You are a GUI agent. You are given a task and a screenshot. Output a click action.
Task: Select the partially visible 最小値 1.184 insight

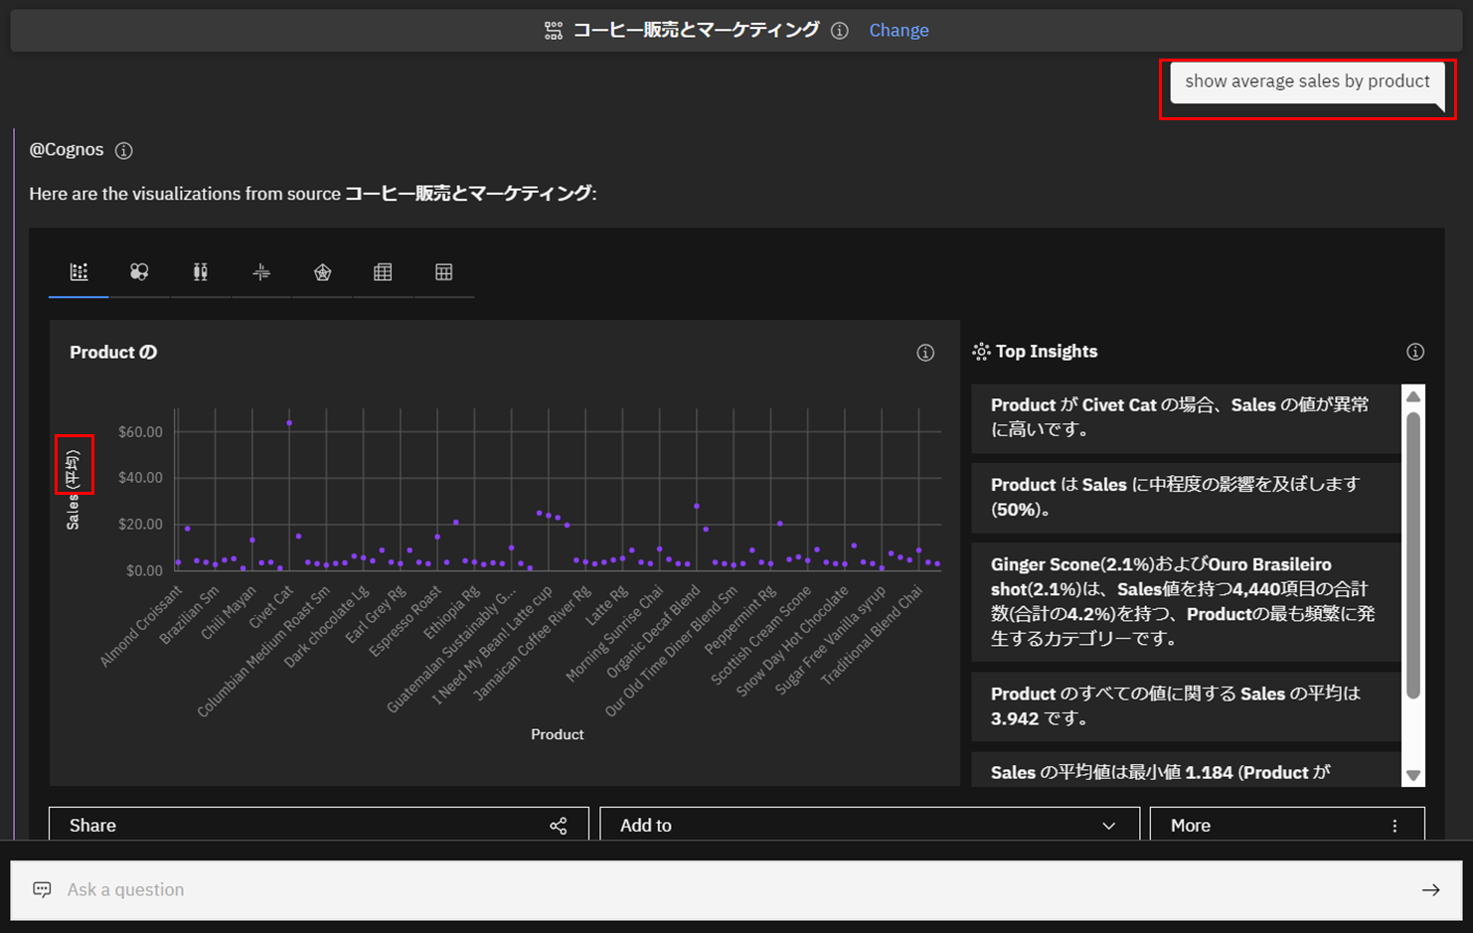pyautogui.click(x=1186, y=769)
